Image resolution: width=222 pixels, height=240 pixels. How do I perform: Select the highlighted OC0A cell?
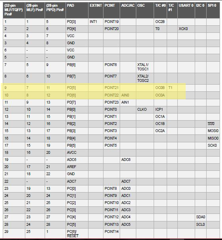pyautogui.click(x=160, y=95)
